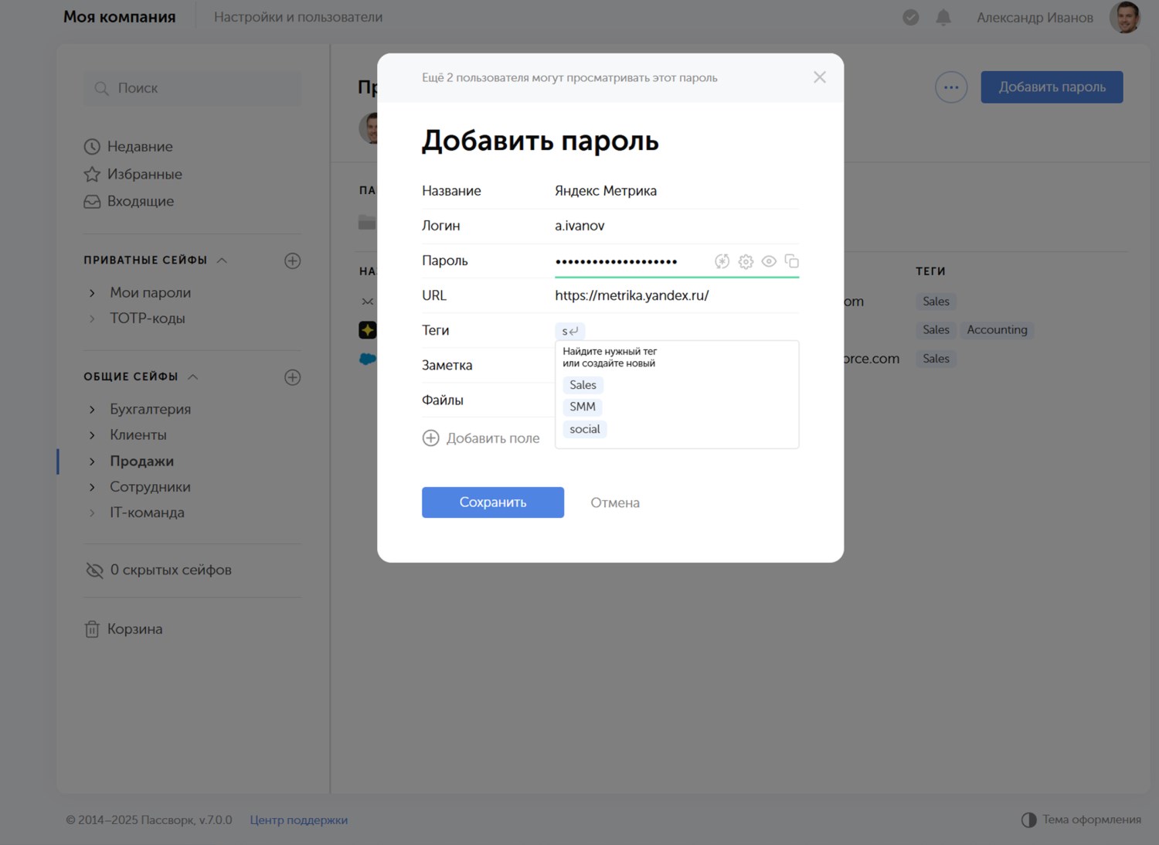Toggle the theme (Тема оформления) switch
The width and height of the screenshot is (1159, 845).
[1028, 819]
